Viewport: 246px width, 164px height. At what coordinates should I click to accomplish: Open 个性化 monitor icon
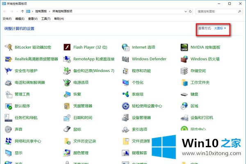pos(125,82)
